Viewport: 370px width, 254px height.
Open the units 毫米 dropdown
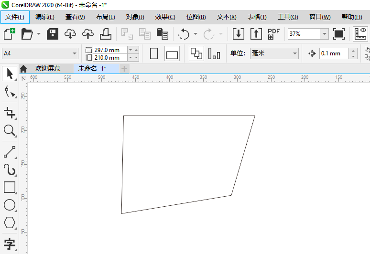pos(294,54)
